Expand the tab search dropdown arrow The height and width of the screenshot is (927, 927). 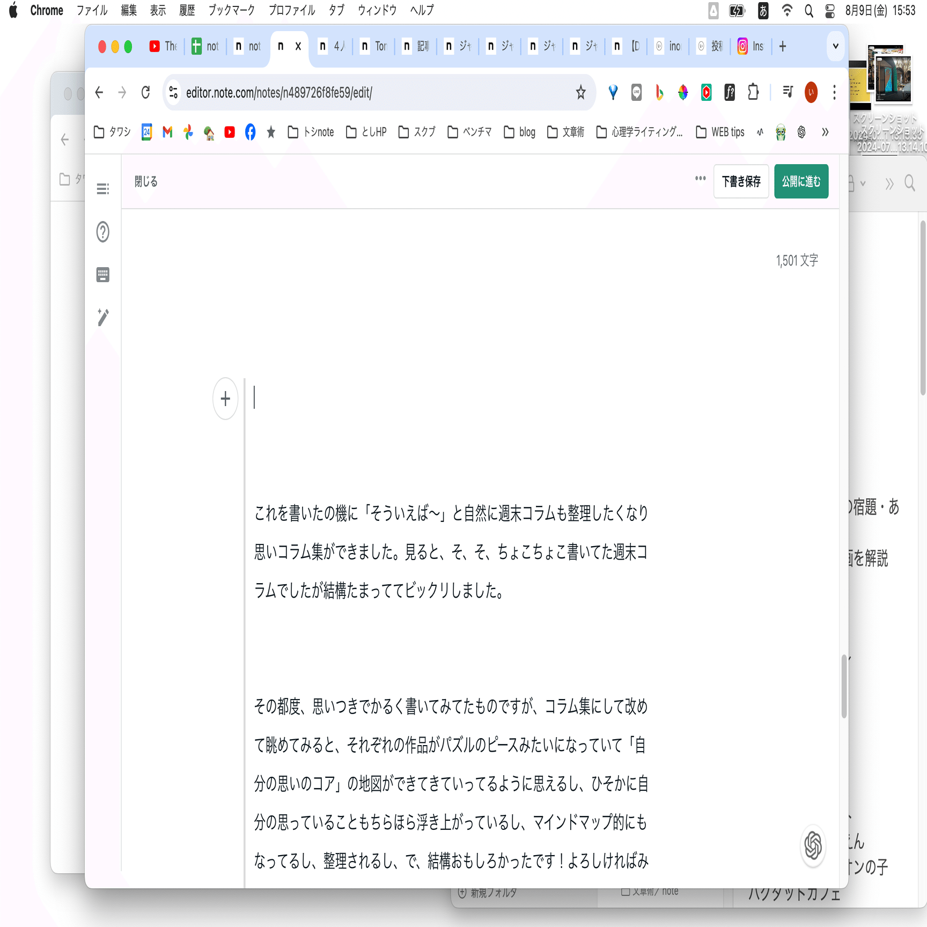835,46
